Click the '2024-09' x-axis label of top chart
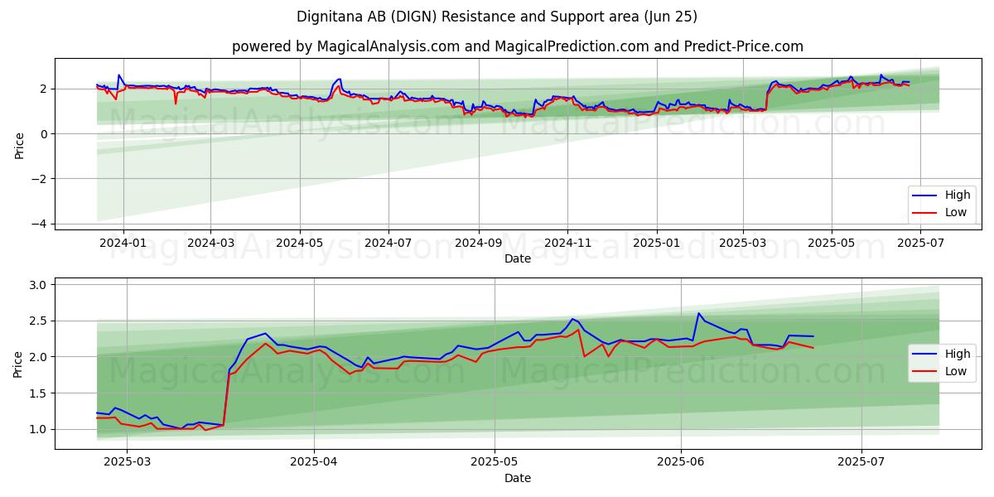This screenshot has height=497, width=994. coord(478,244)
